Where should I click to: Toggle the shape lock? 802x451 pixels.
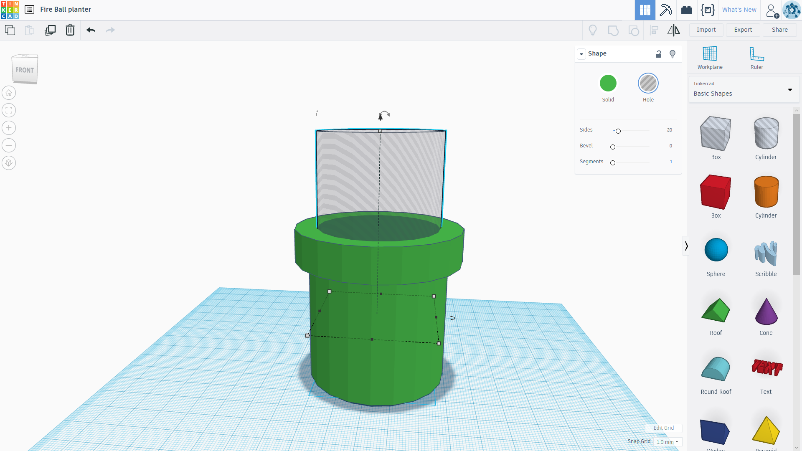[x=658, y=54]
